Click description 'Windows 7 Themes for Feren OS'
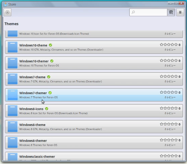Screen dimensions: 187x164 [38, 97]
